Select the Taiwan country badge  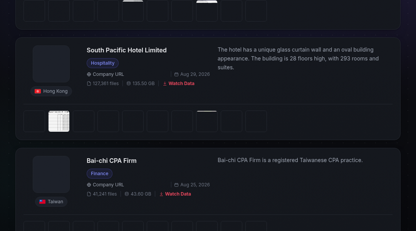[51, 202]
